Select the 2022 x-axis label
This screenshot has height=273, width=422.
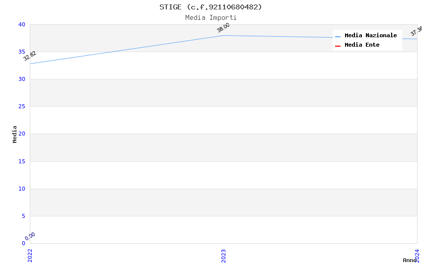[x=30, y=255]
